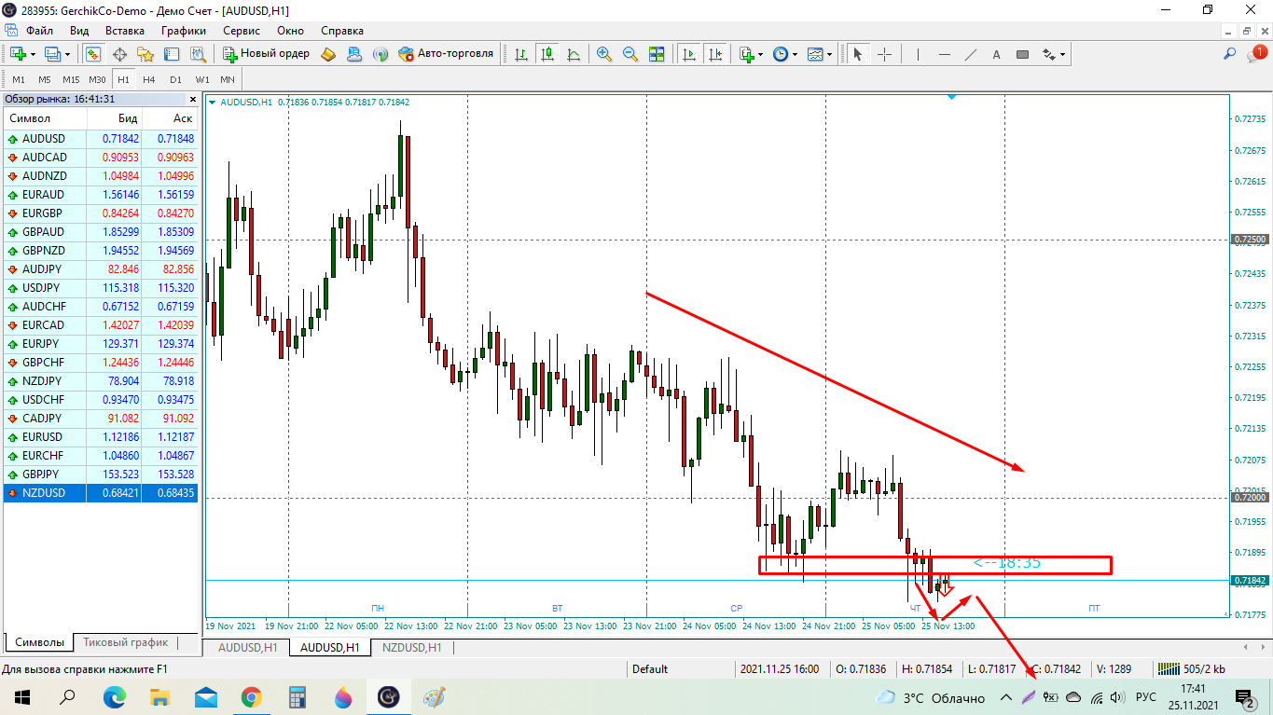Open the periodicity clock dropdown
The width and height of the screenshot is (1273, 715).
[x=795, y=54]
